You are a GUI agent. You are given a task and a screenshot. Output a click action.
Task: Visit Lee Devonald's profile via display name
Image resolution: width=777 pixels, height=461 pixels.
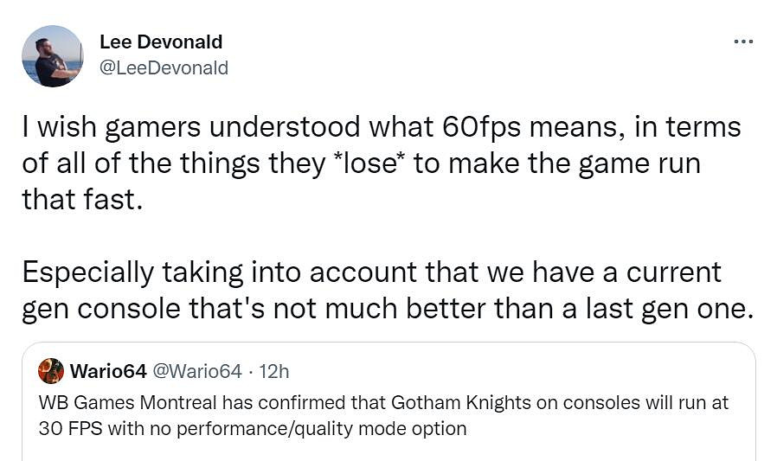click(x=161, y=42)
